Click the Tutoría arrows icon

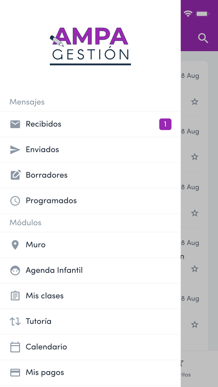[x=15, y=321]
